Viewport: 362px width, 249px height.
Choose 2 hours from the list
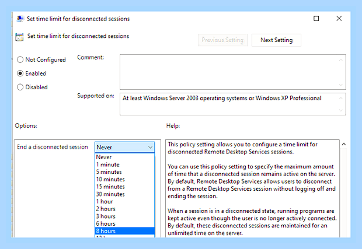[125, 209]
